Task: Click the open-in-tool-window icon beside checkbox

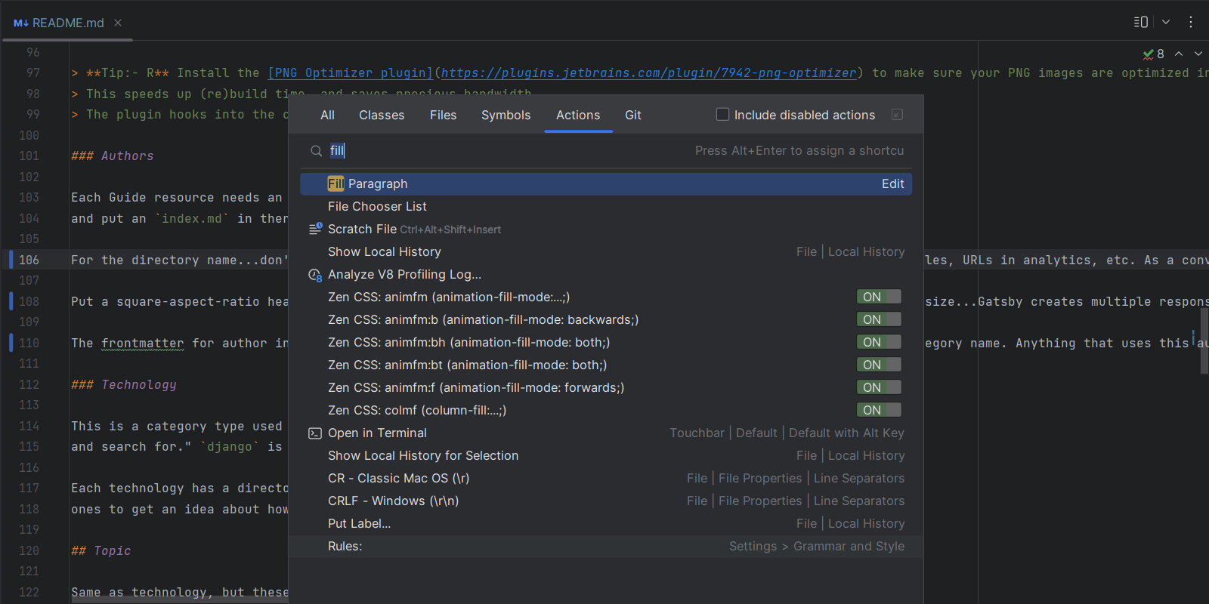Action: point(897,115)
